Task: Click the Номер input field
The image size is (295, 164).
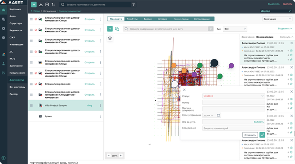Action: pos(234,102)
